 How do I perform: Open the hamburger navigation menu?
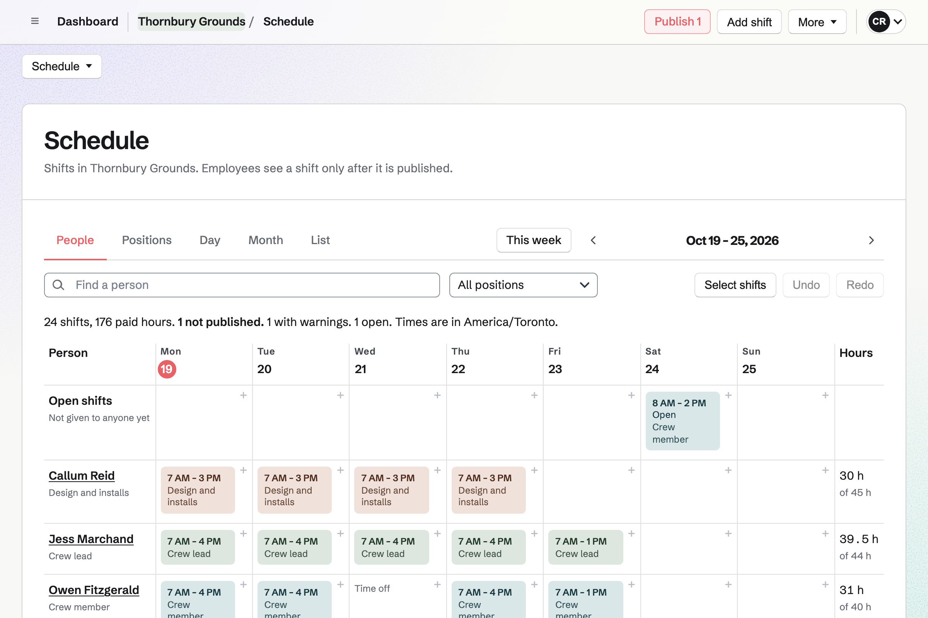pos(35,21)
